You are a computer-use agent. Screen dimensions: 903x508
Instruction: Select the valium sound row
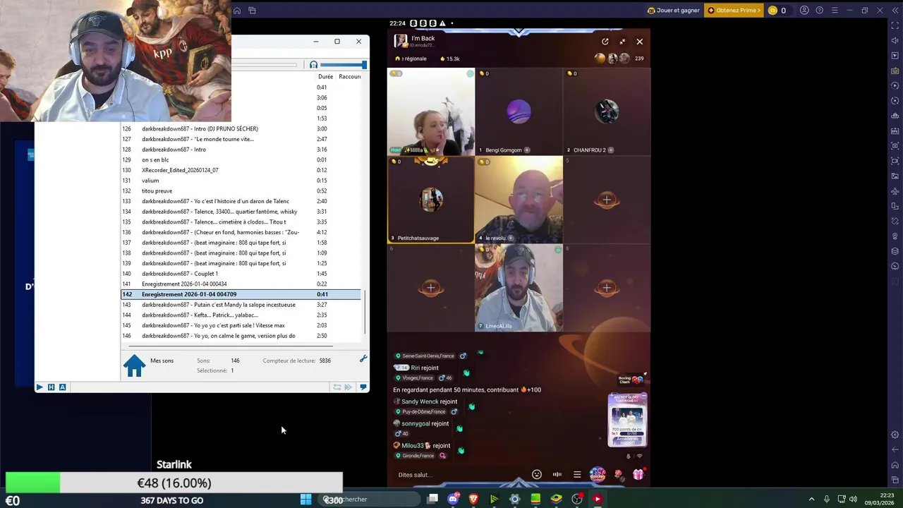[x=241, y=181]
